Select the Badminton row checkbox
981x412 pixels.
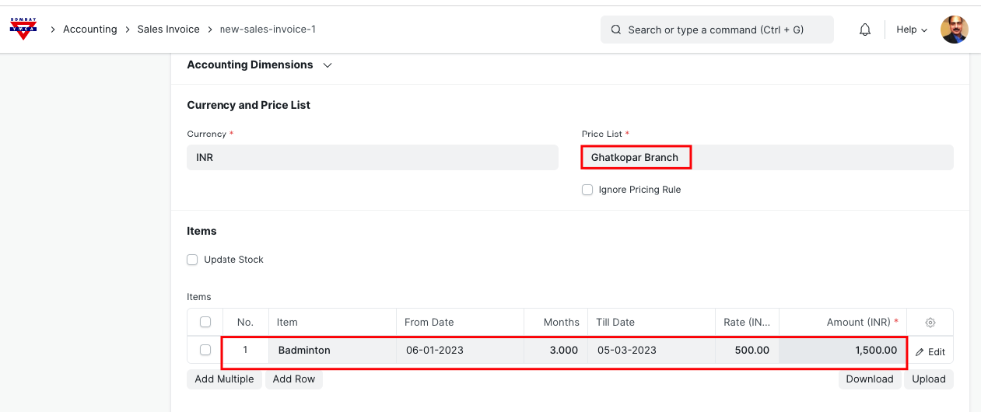205,350
